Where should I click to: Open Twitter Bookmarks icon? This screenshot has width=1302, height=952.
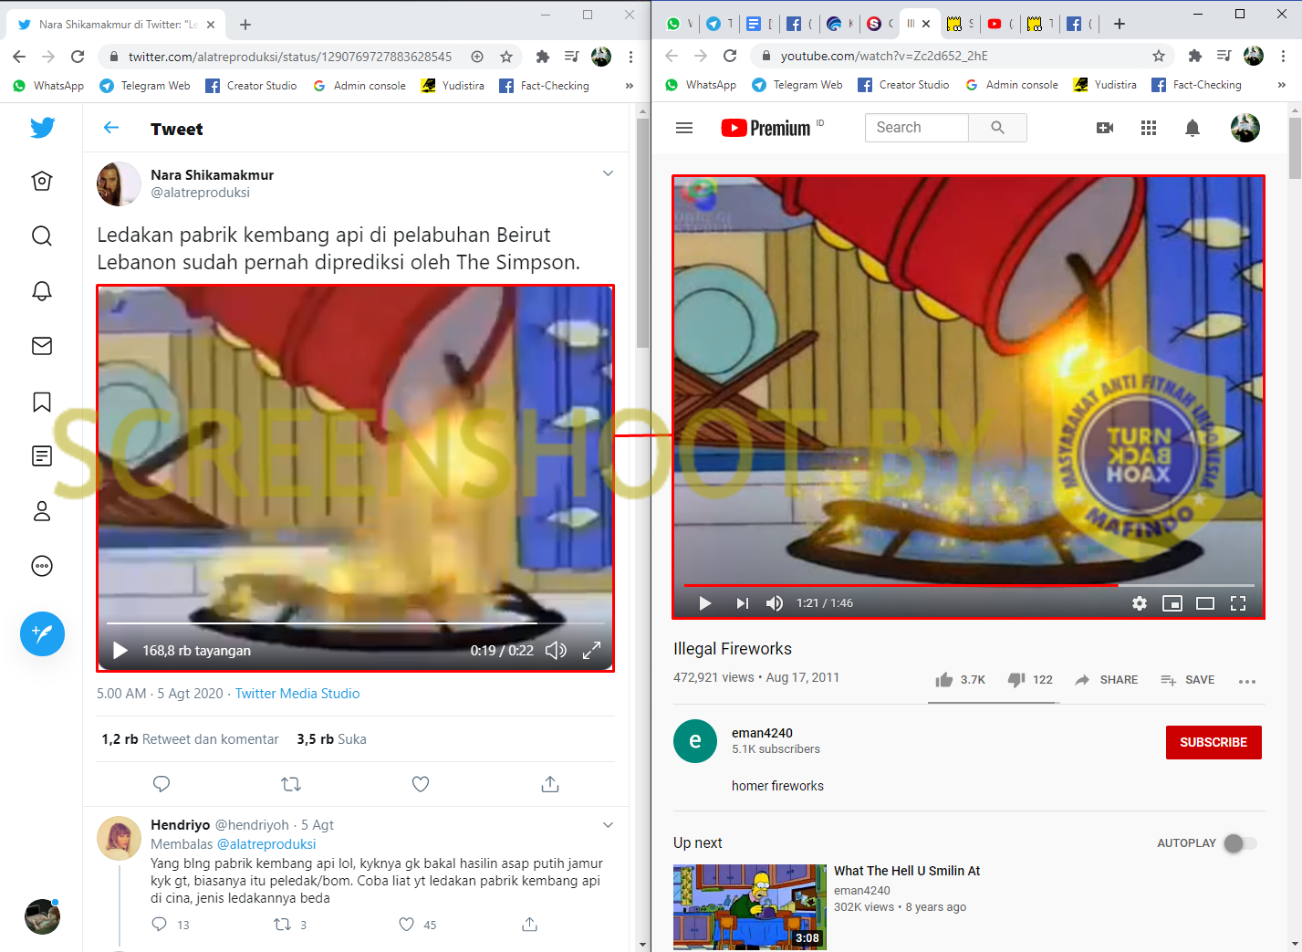pyautogui.click(x=42, y=402)
